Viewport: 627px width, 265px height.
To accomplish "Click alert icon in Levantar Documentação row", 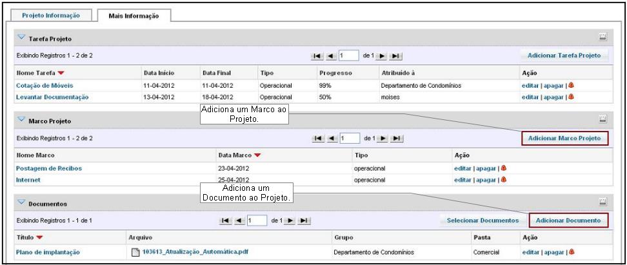I will [x=572, y=97].
